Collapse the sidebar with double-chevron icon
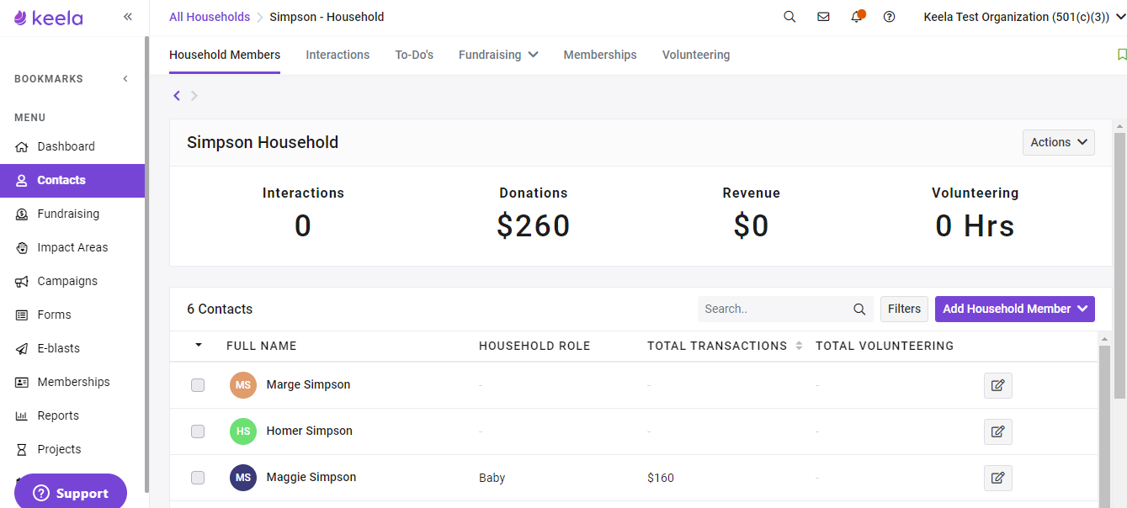This screenshot has width=1127, height=508. pos(128,16)
